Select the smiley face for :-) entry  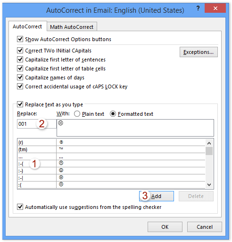(61, 170)
